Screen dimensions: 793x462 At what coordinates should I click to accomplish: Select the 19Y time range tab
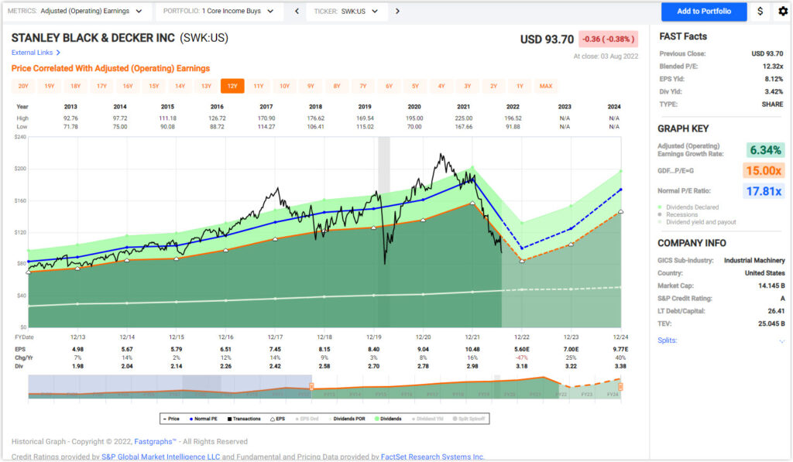(x=49, y=86)
